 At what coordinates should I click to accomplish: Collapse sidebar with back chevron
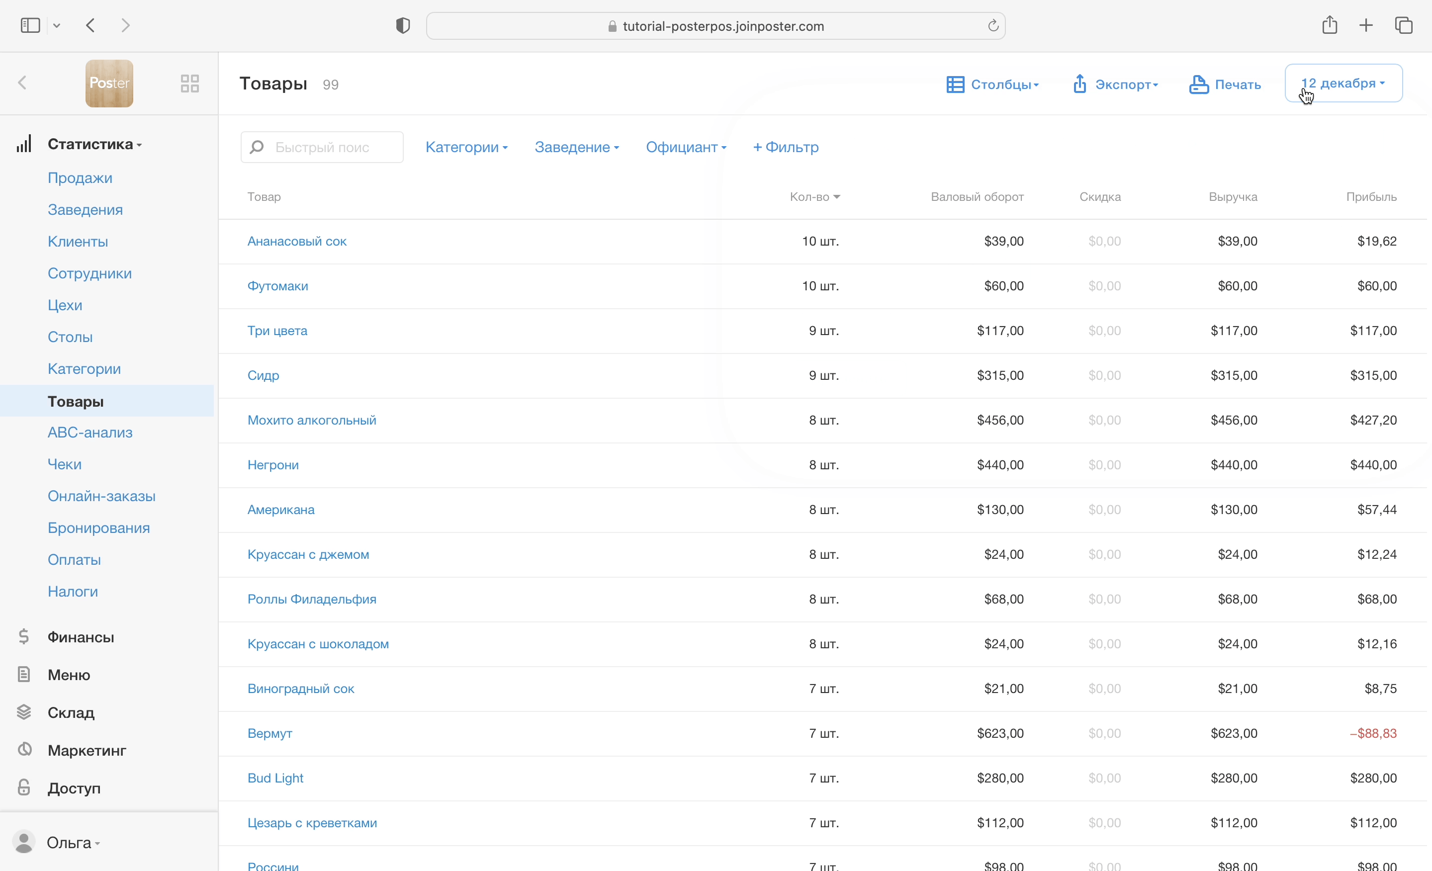point(23,83)
